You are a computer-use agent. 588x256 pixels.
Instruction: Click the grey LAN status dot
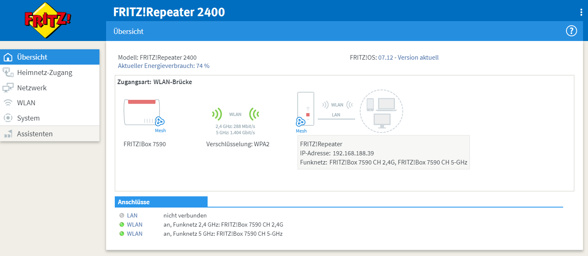tap(122, 215)
